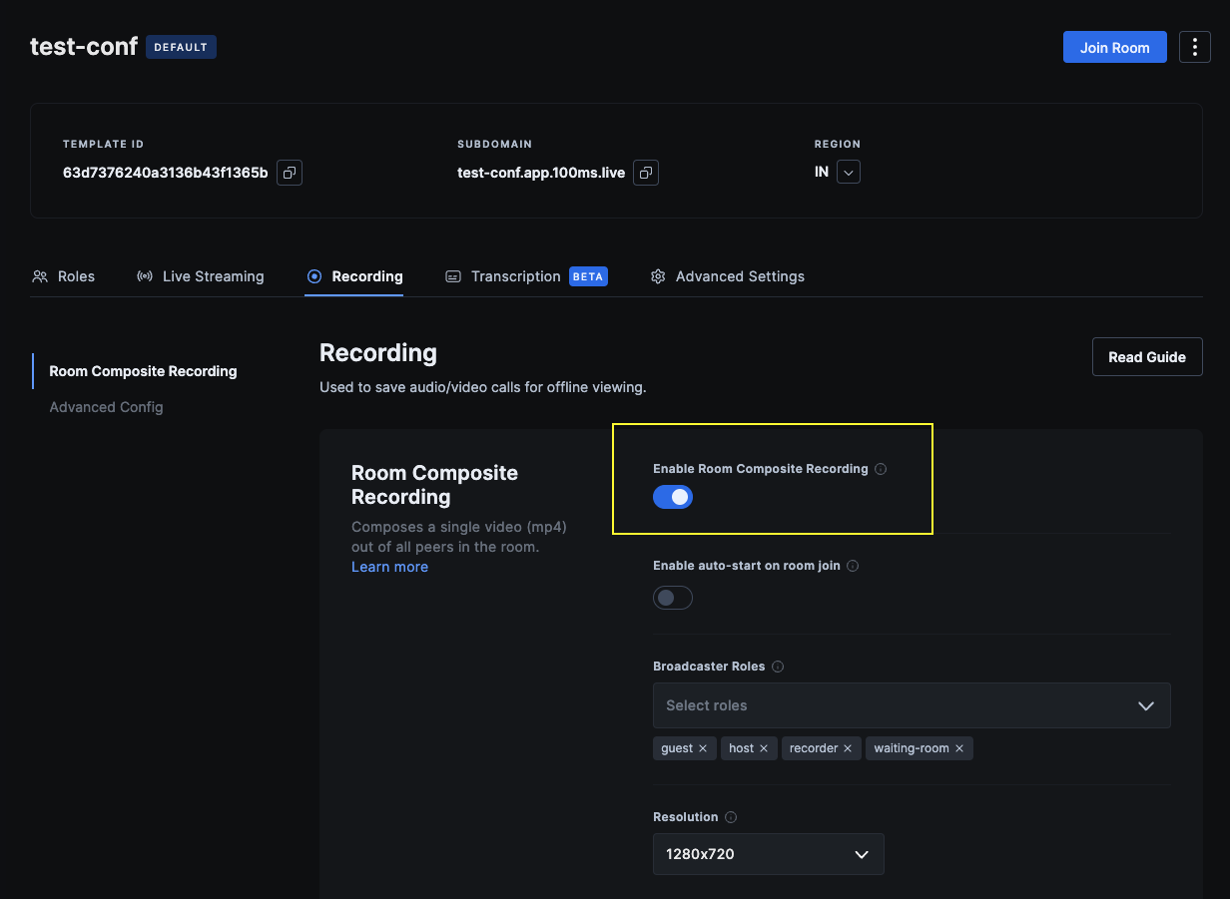
Task: Click the info icon next to Resolution
Action: click(x=730, y=816)
